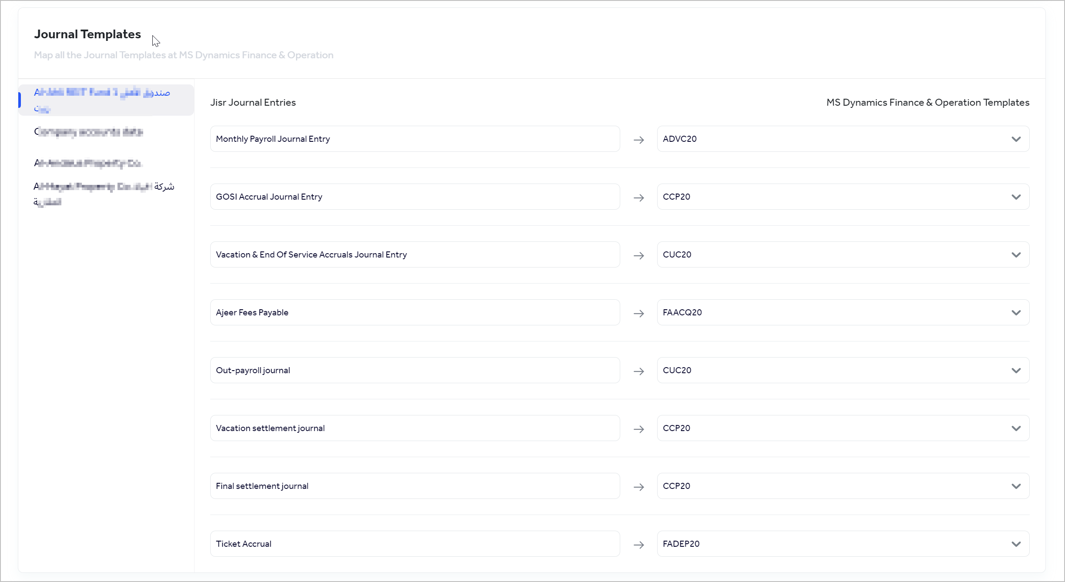Click the Vacation settlement journal field
This screenshot has width=1065, height=582.
coord(414,428)
